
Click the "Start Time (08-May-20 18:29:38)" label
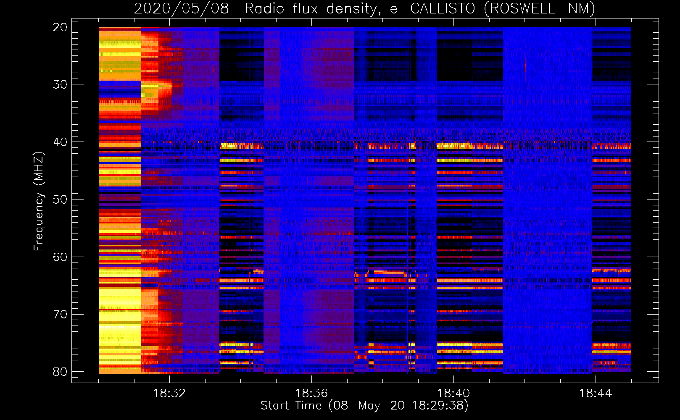coord(364,406)
